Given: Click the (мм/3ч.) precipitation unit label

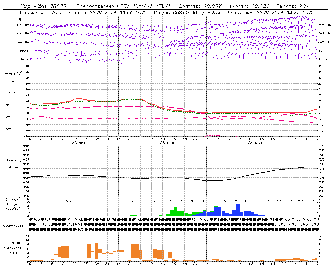Looking at the screenshot, I should click(13, 199).
